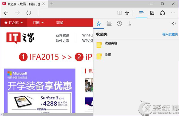
Task: Click the address bar field
Action: pyautogui.click(x=77, y=13)
